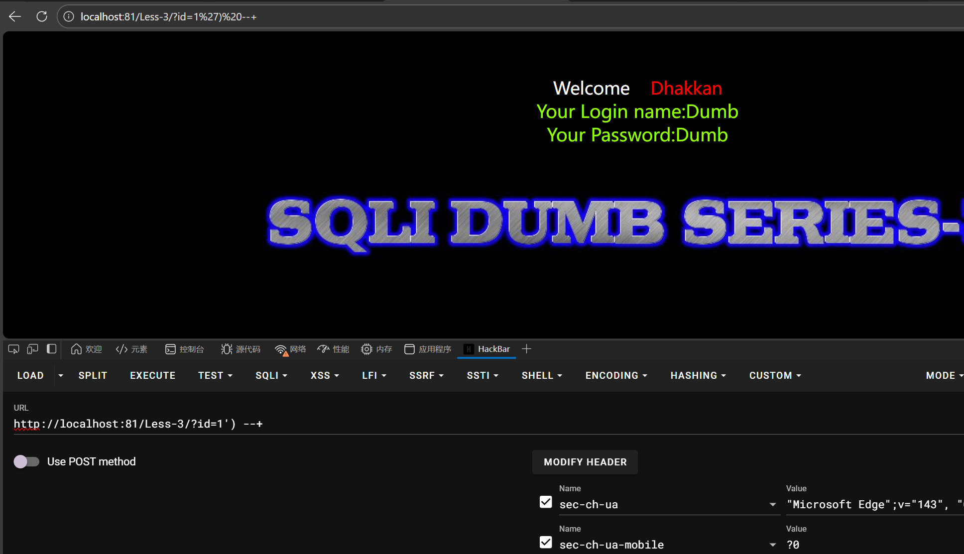Image resolution: width=964 pixels, height=554 pixels.
Task: Activate the inspect element picker icon
Action: tap(14, 349)
